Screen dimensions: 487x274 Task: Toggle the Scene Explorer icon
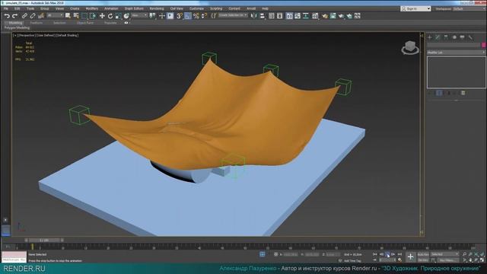coord(272,16)
